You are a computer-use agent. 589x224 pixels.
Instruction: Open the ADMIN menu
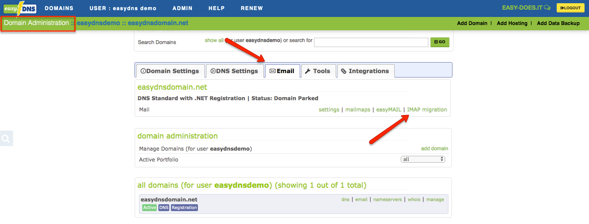coord(182,8)
